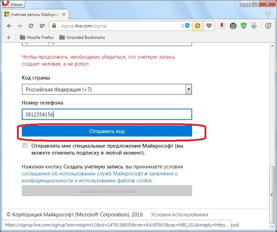Close the Учетная запись Майкрософт tab
Image resolution: width=277 pixels, height=232 pixels.
[x=64, y=14]
